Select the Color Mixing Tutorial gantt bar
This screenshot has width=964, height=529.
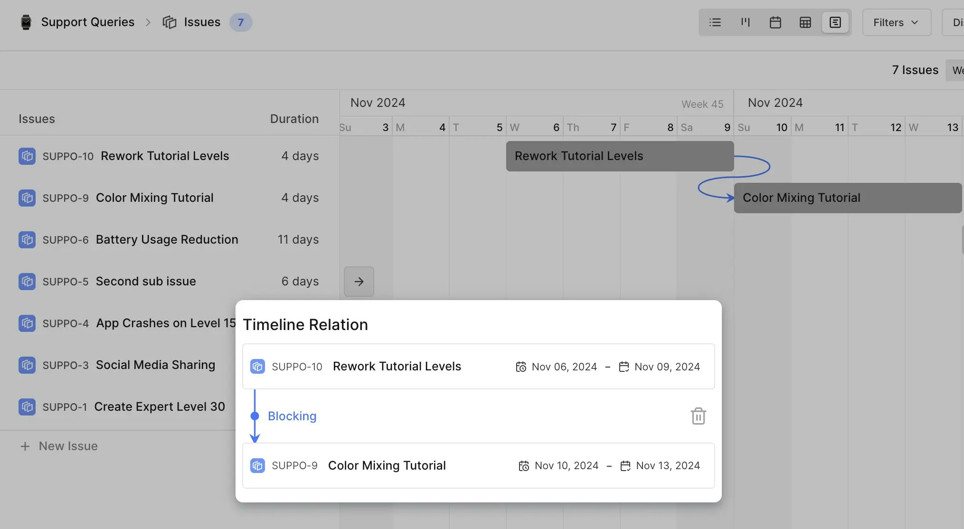coord(847,198)
